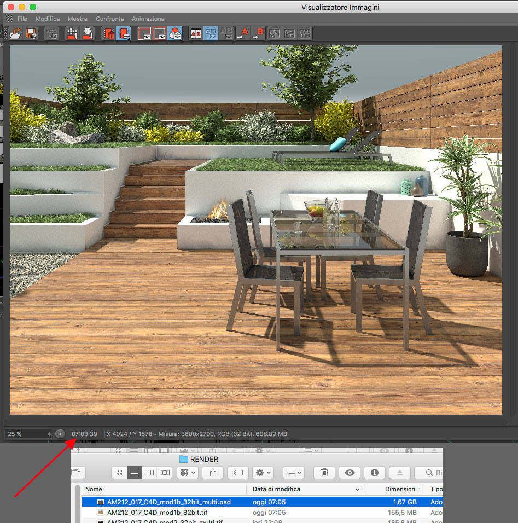Enable the red AB compare icon
This screenshot has width=518, height=523.
point(196,34)
